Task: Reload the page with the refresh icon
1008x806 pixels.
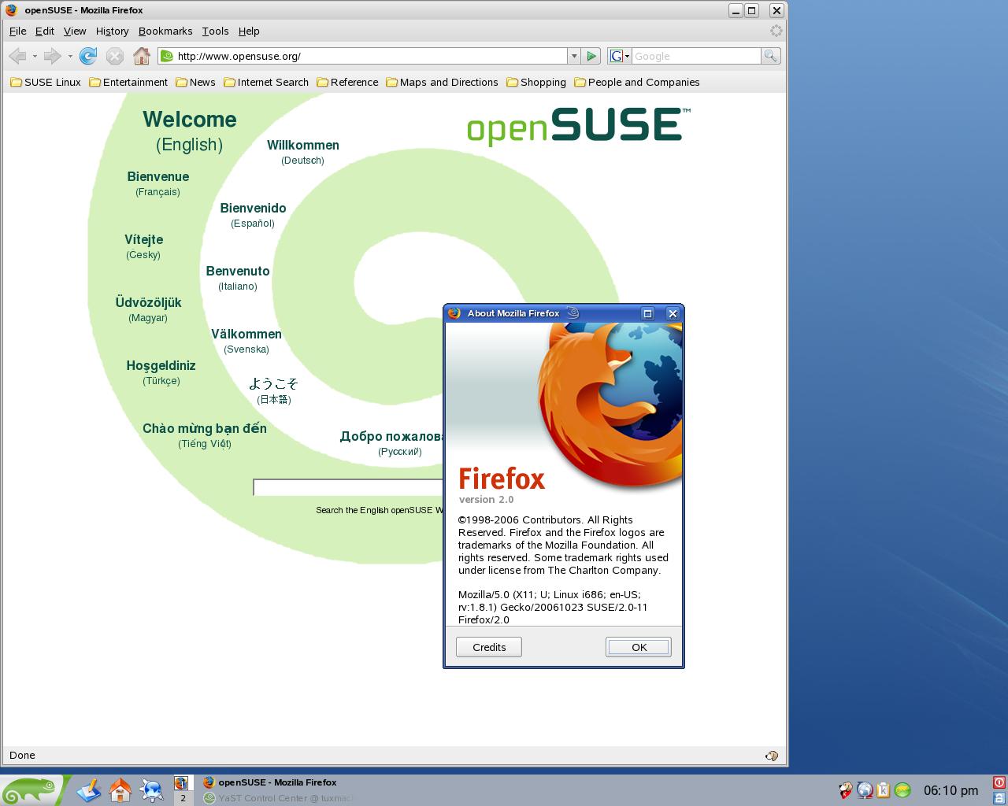Action: click(x=88, y=56)
